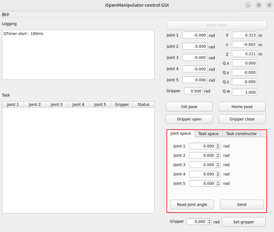Click the Status column header in Task table

(143, 104)
